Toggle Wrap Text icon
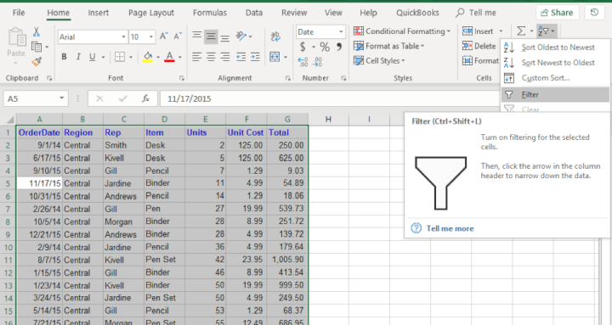Screen dimensions: 612x325 tap(275, 36)
